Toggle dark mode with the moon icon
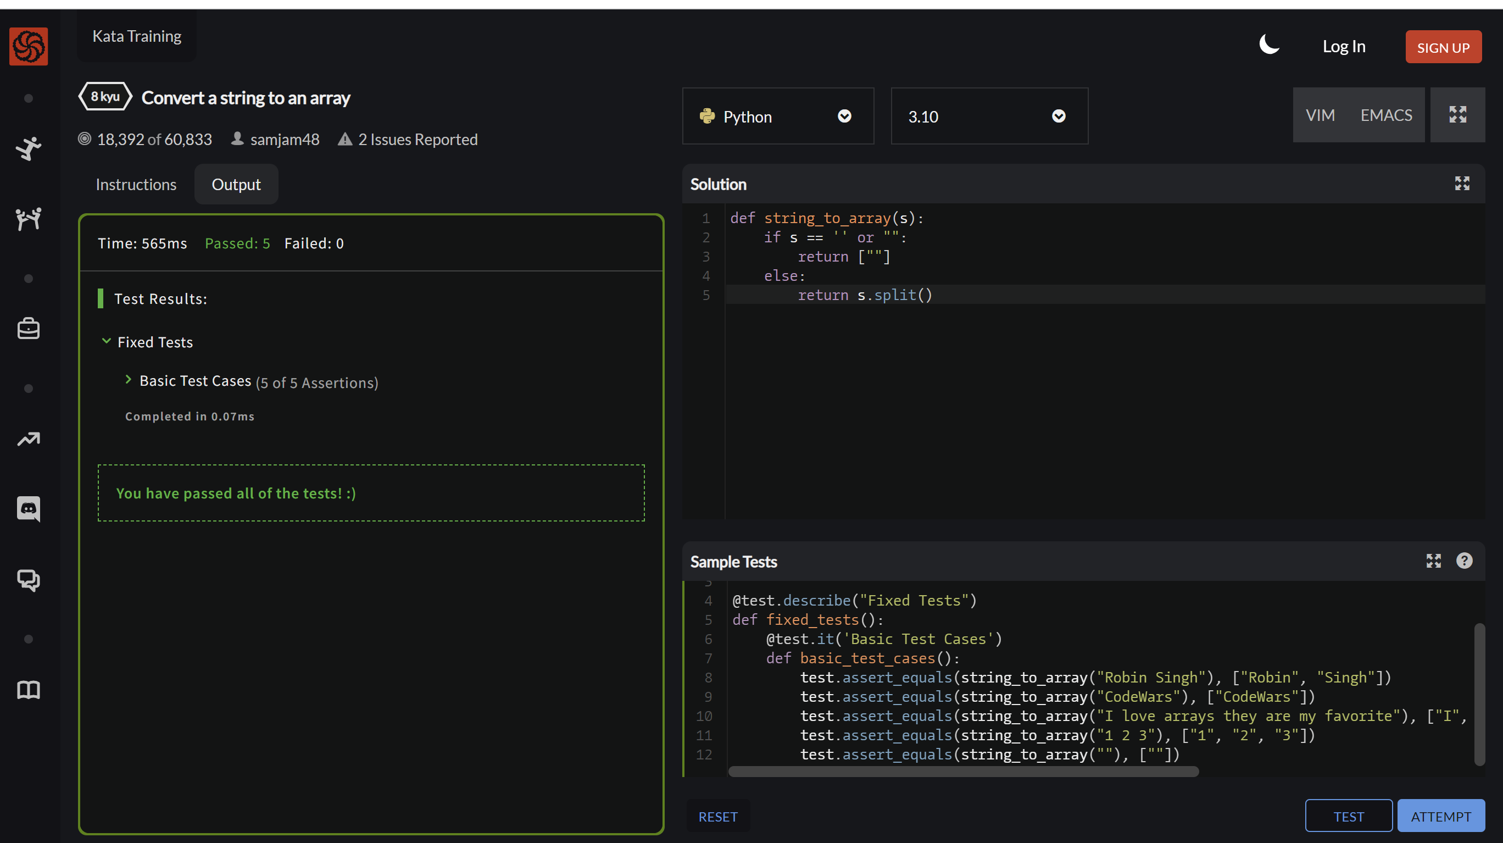Viewport: 1503px width, 843px height. click(x=1270, y=46)
